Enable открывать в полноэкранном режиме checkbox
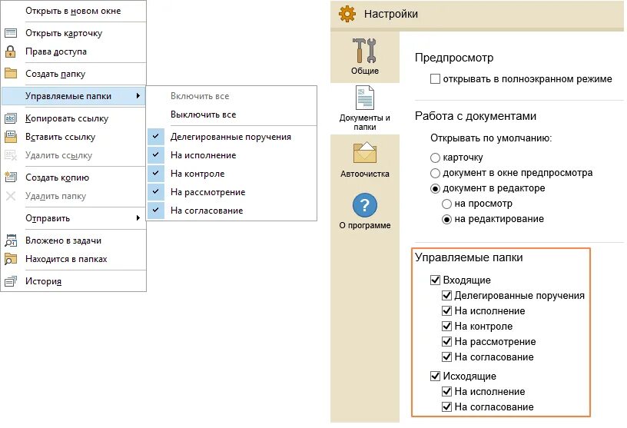627x428 pixels. click(435, 79)
